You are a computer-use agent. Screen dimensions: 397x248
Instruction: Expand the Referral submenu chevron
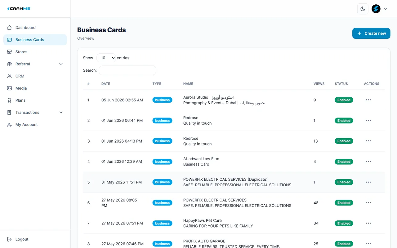point(61,64)
